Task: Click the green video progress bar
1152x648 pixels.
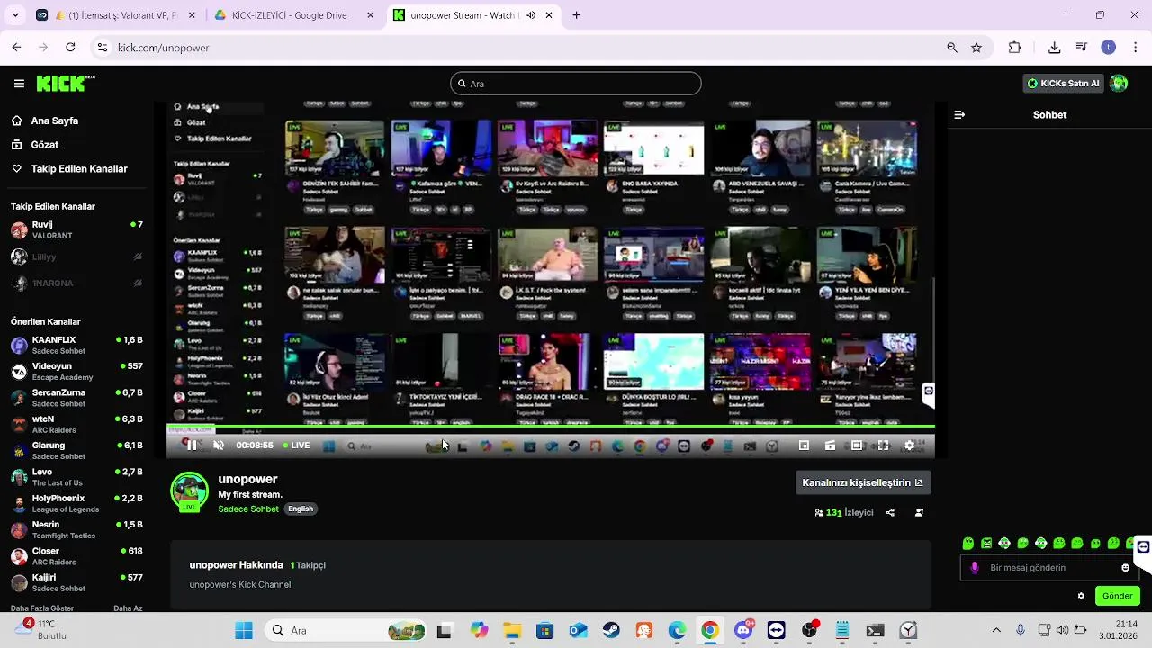Action: (551, 427)
